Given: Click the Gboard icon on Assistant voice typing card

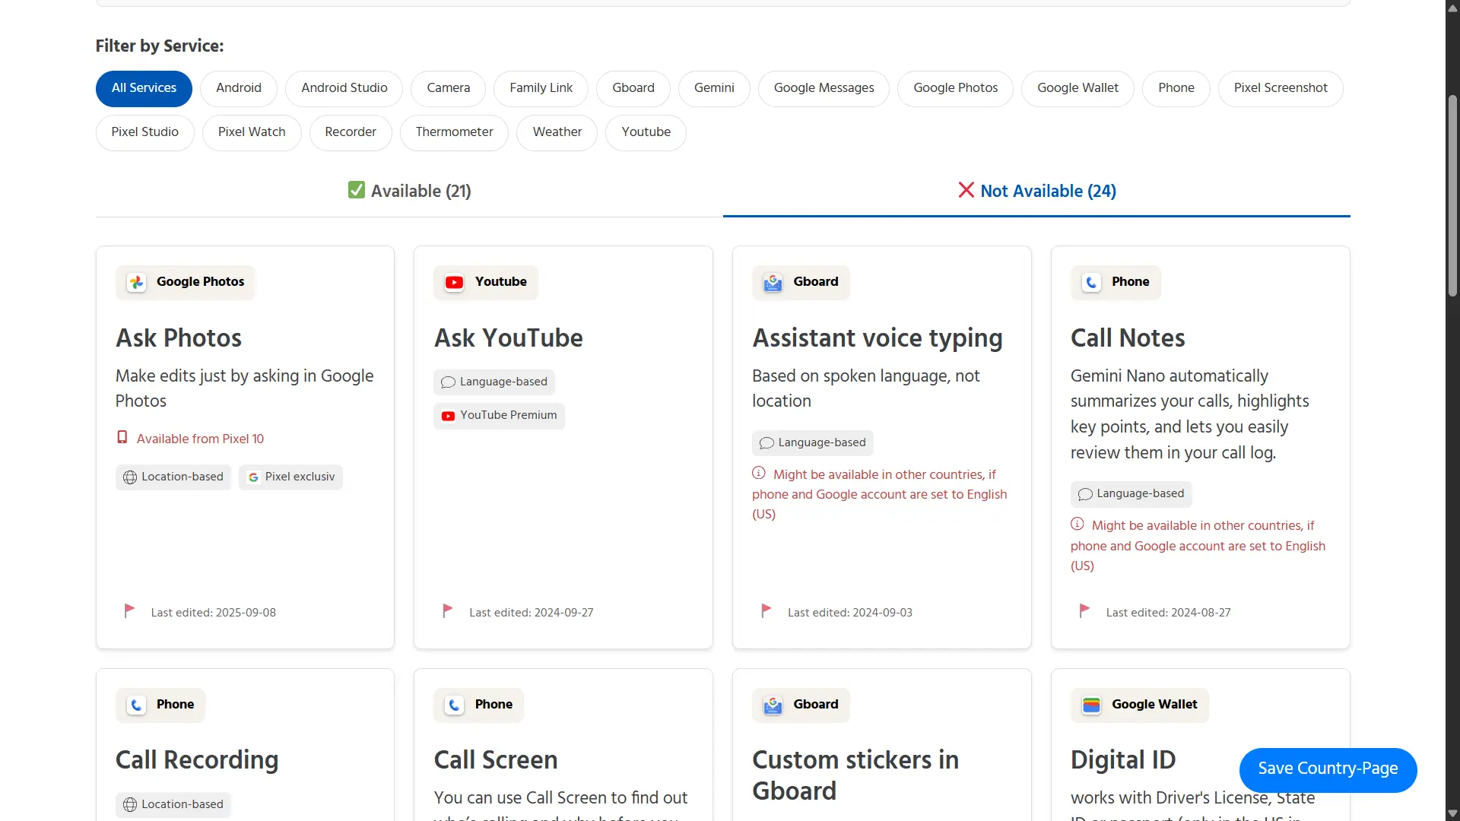Looking at the screenshot, I should pos(773,283).
